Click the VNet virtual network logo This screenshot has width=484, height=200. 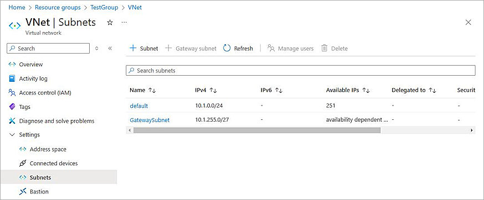pyautogui.click(x=14, y=25)
